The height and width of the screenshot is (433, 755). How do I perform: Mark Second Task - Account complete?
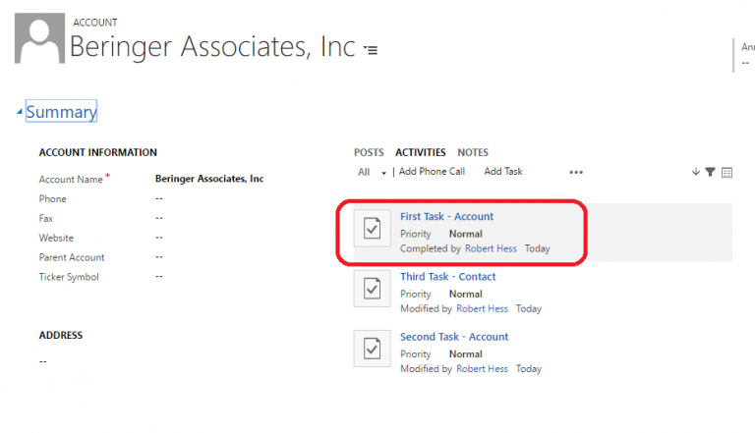[x=373, y=349]
